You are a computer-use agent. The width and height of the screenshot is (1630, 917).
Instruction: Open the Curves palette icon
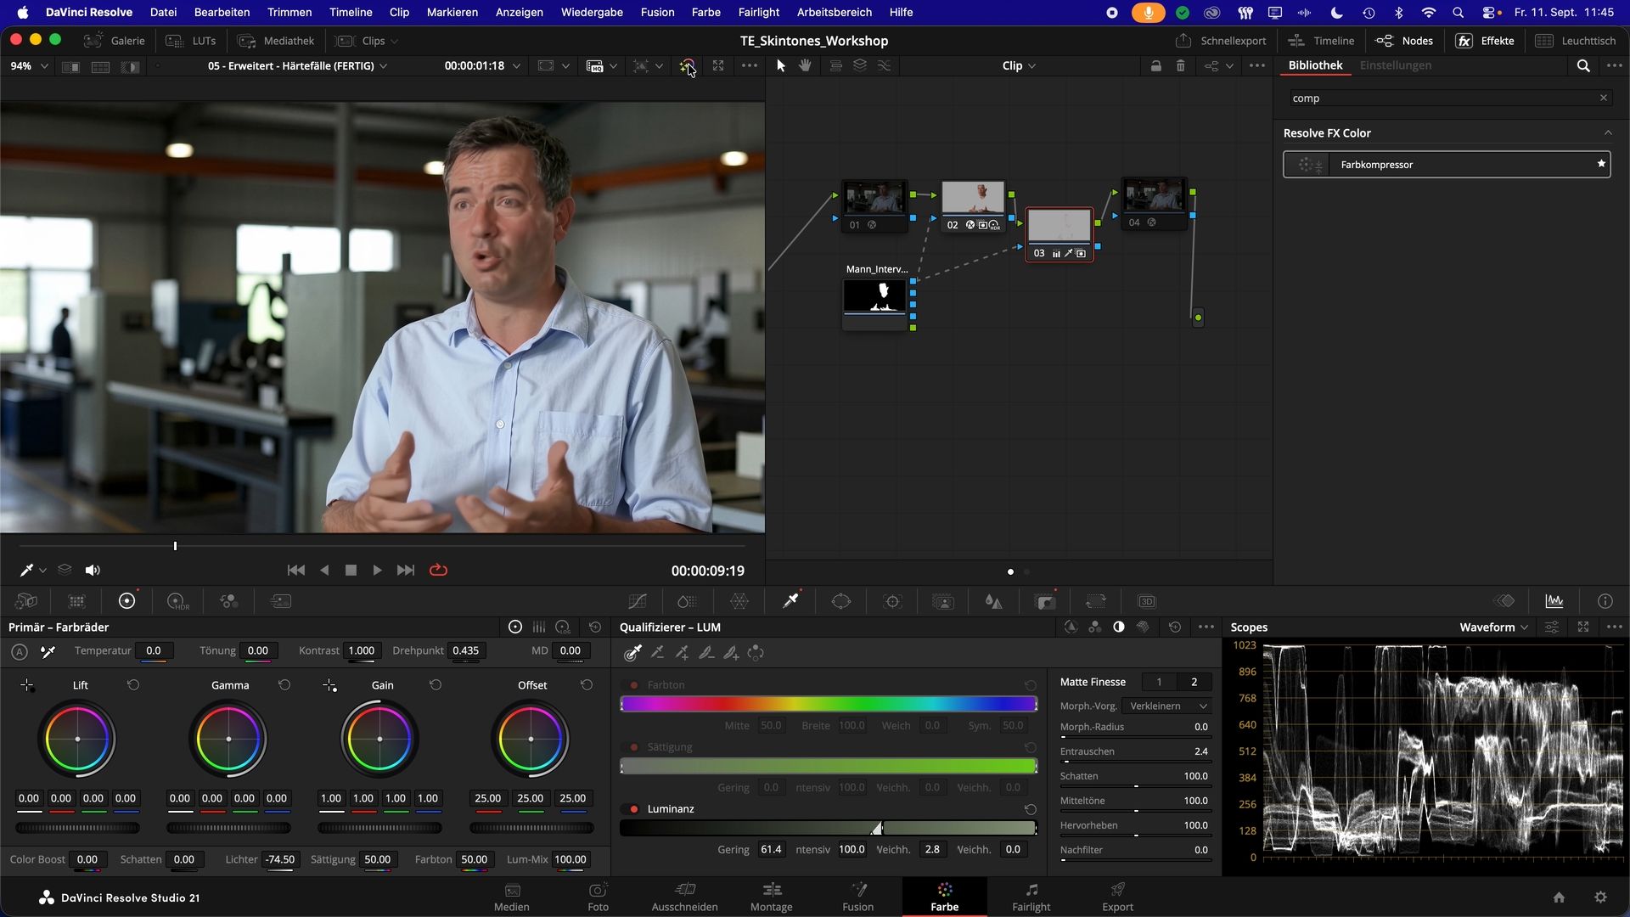(638, 601)
